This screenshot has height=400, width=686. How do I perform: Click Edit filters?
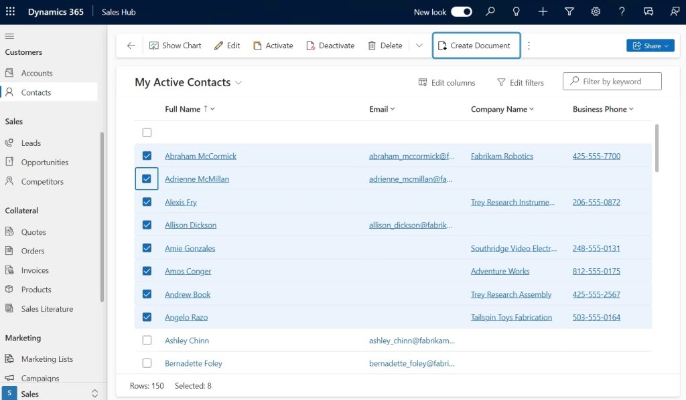(521, 82)
